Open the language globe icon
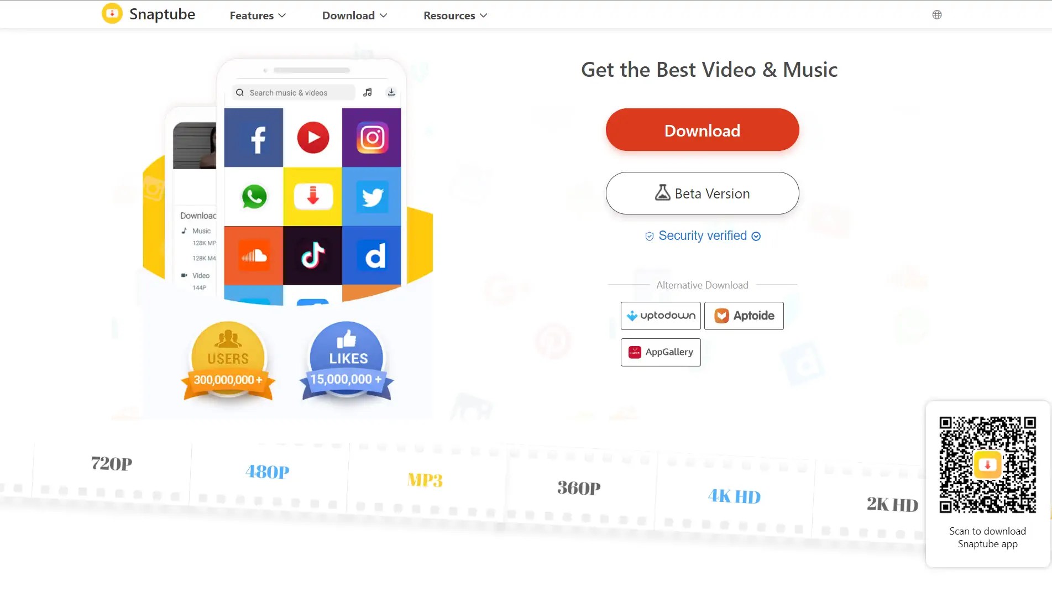The image size is (1052, 597). pyautogui.click(x=937, y=15)
